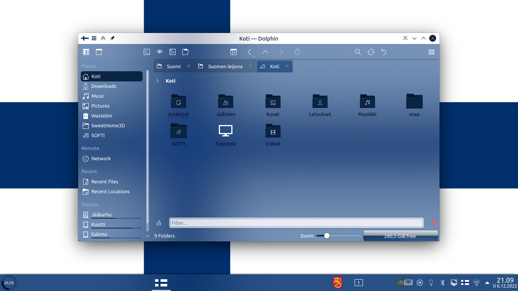Screen dimensions: 518x291
Task: Open Network under Remote
Action: coord(111,158)
